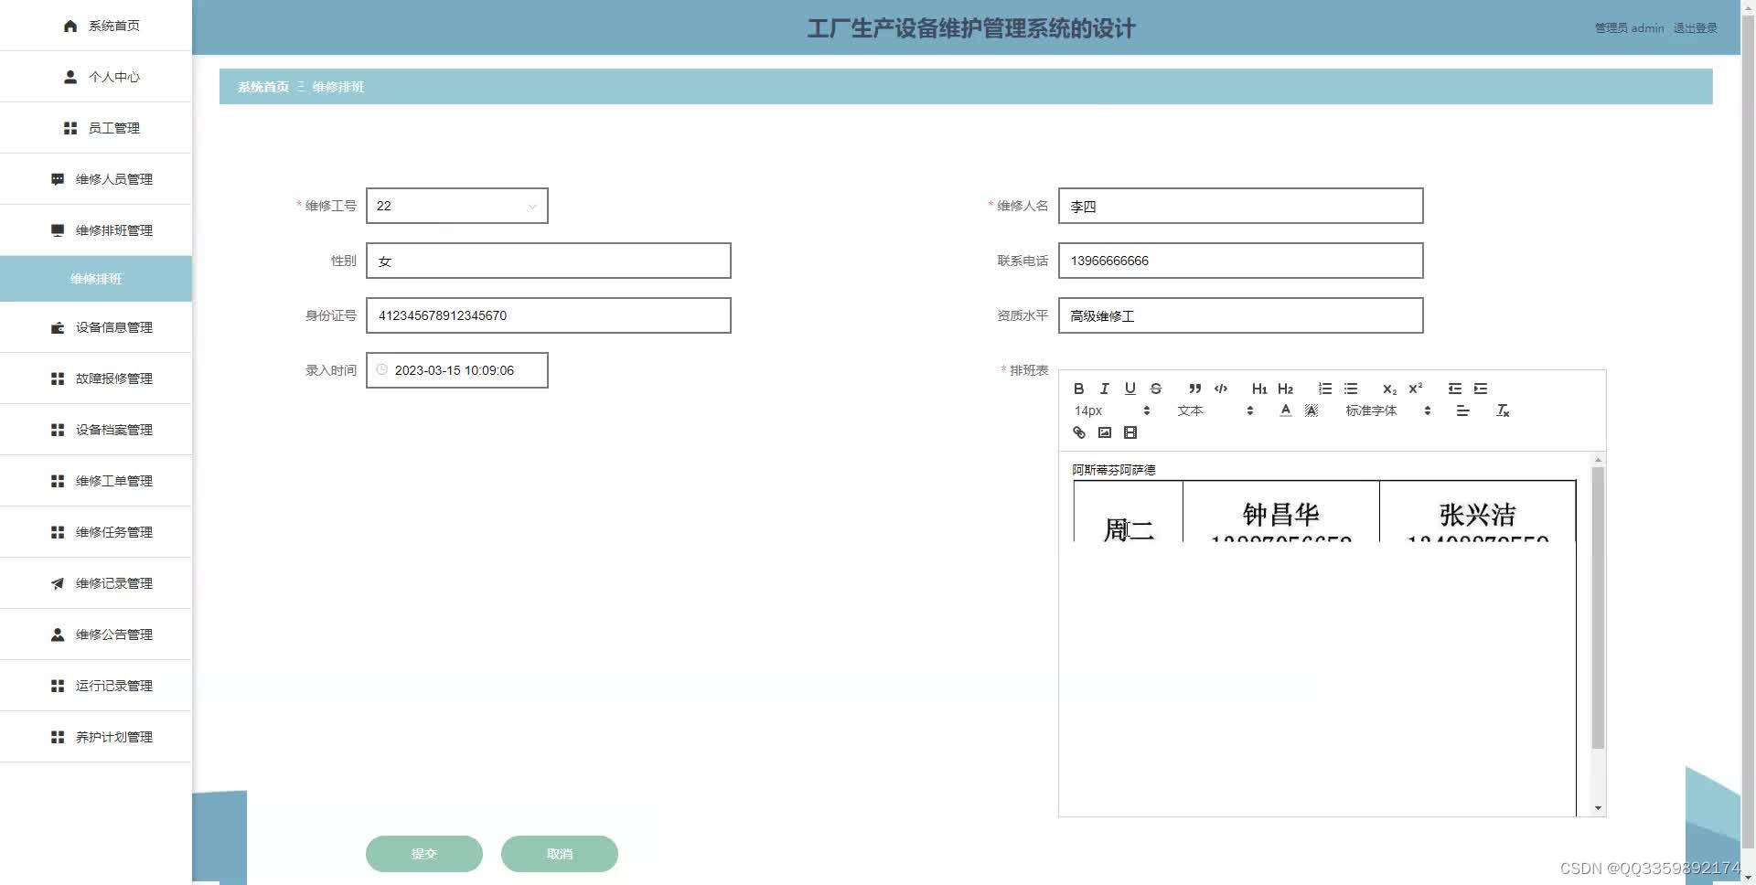The height and width of the screenshot is (885, 1756).
Task: Open the 维修工号 dropdown showing 22
Action: (456, 206)
